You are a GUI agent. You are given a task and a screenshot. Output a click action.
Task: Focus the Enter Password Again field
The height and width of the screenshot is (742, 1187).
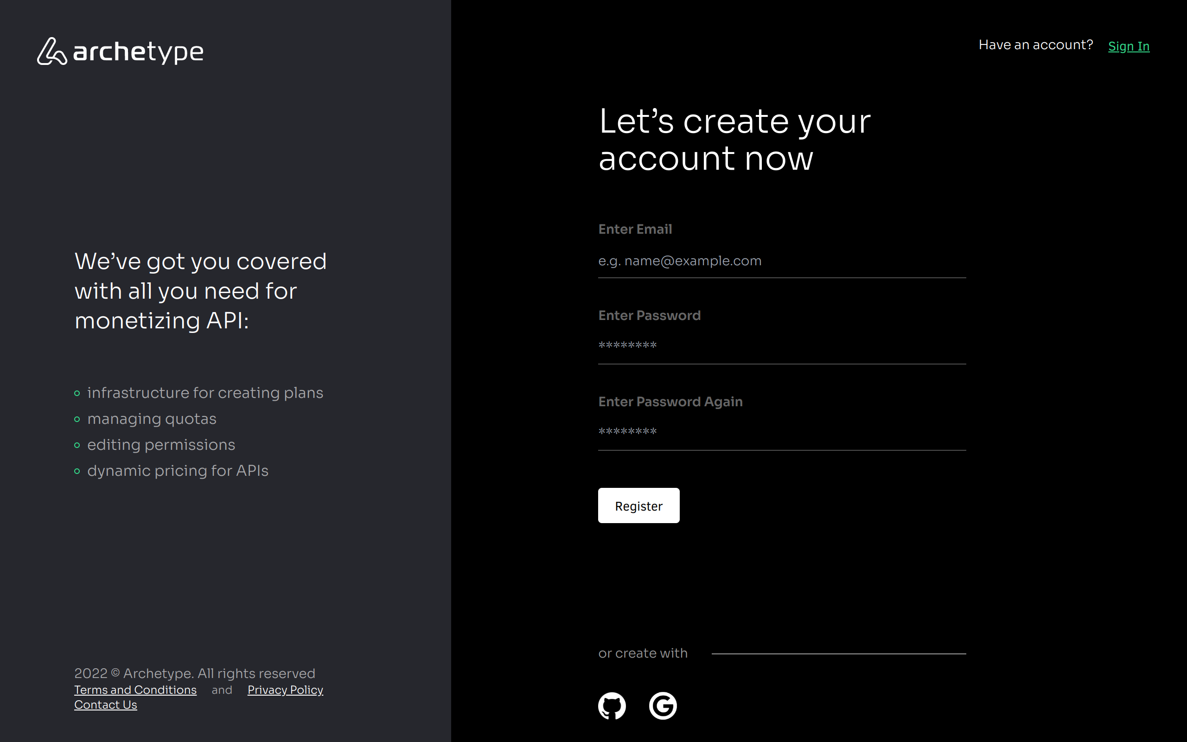pos(781,432)
